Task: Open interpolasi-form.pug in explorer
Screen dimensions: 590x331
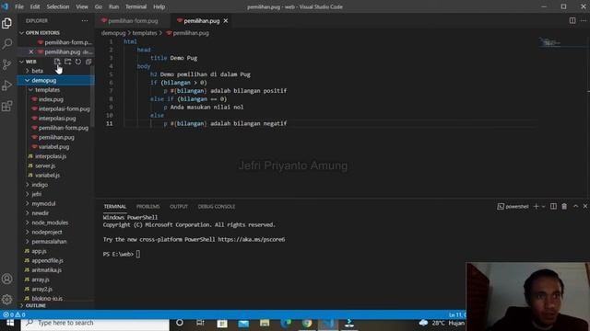Action: click(64, 108)
